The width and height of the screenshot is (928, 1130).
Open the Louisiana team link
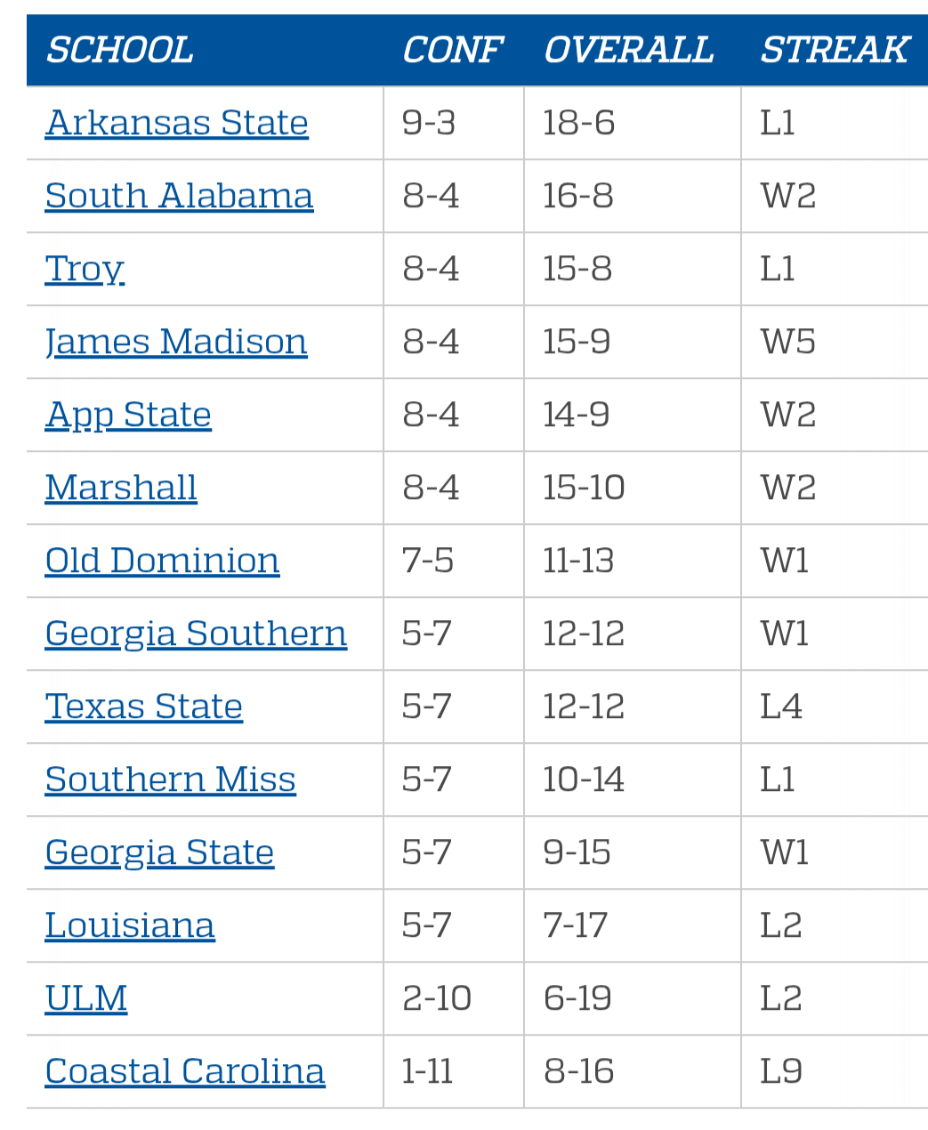pyautogui.click(x=130, y=925)
